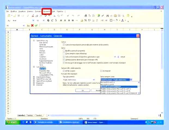169x130 pixels.
Task: Click the new document icon in toolbar
Action: pyautogui.click(x=9, y=16)
